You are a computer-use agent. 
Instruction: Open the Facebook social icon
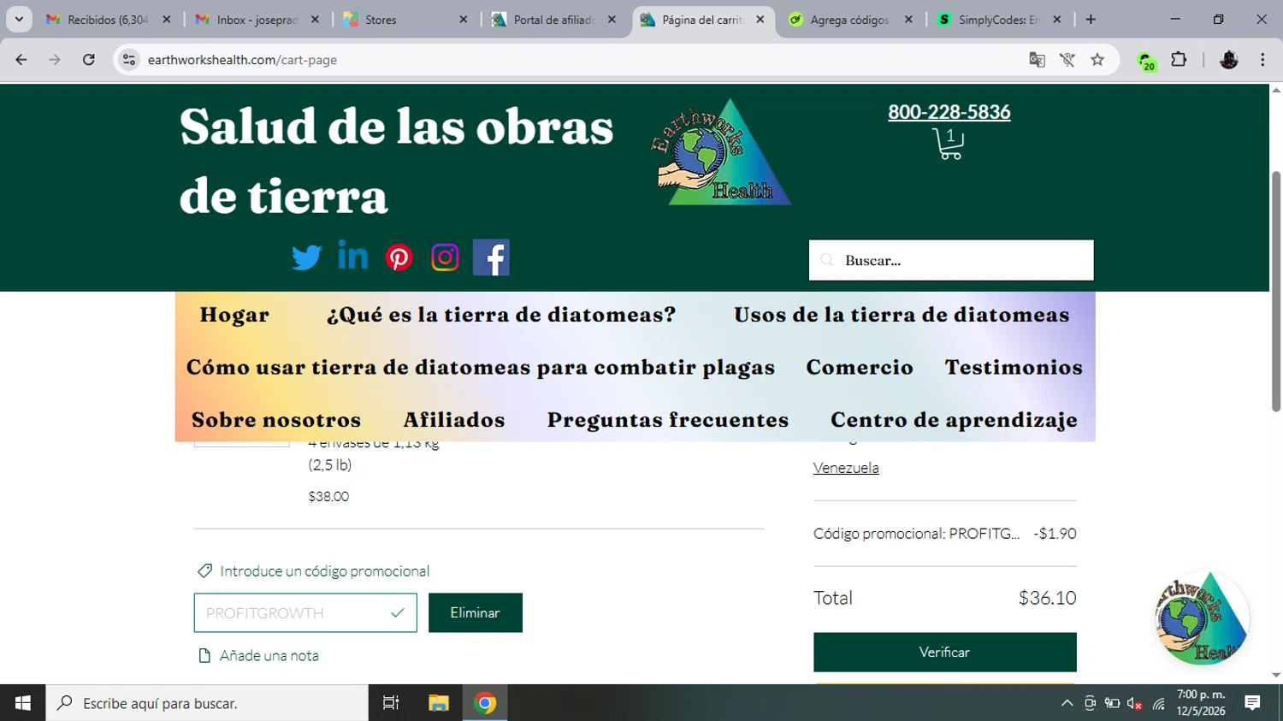tap(491, 257)
